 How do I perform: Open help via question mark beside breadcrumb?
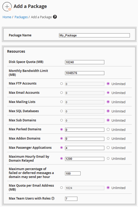(55, 17)
